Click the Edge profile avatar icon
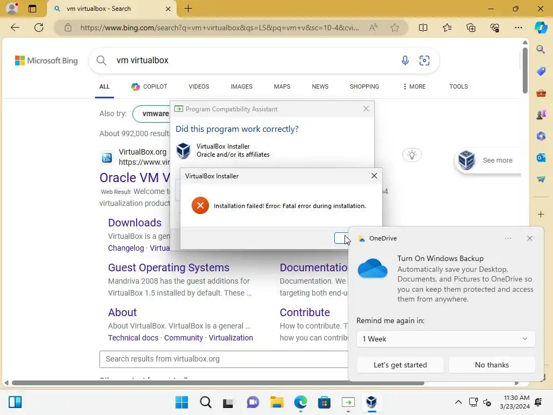 (x=12, y=8)
